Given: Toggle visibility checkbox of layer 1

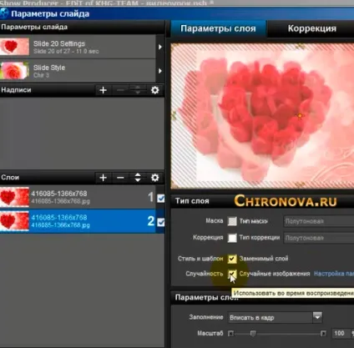Looking at the screenshot, I should pos(160,199).
